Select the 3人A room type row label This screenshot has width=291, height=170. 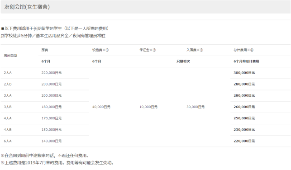pyautogui.click(x=8, y=95)
